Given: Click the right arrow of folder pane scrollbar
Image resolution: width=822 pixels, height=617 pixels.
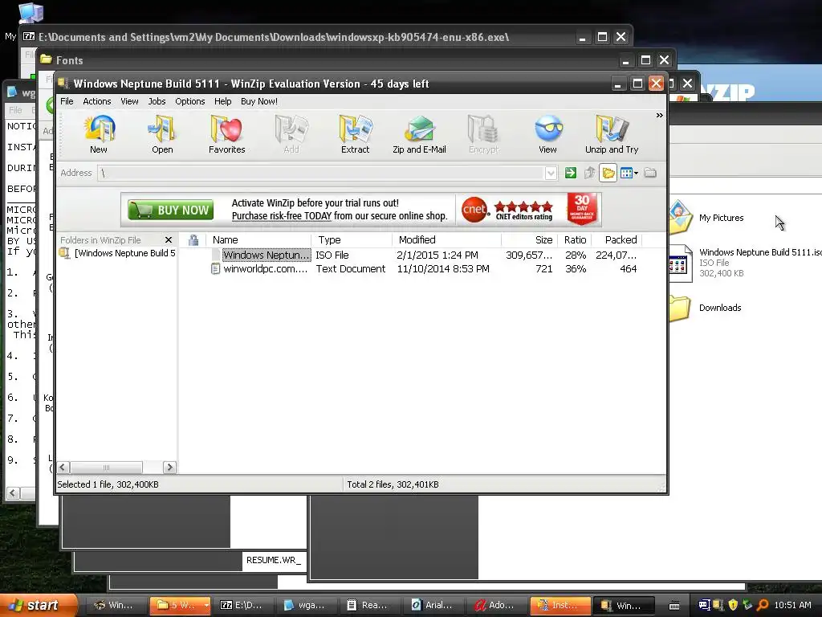Looking at the screenshot, I should click(x=169, y=467).
